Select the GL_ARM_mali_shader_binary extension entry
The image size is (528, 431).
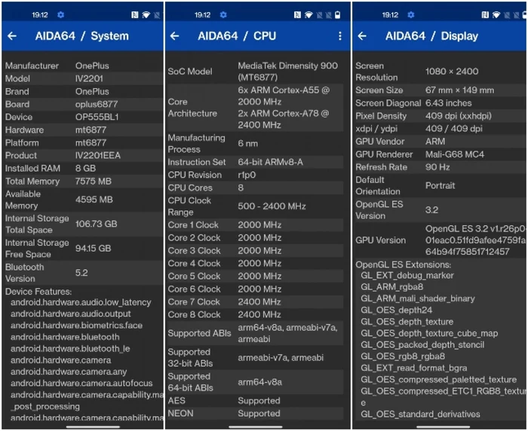[418, 299]
